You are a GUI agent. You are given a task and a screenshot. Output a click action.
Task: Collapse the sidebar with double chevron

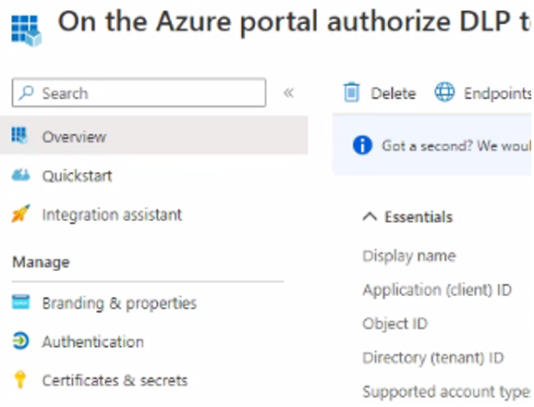[x=288, y=92]
